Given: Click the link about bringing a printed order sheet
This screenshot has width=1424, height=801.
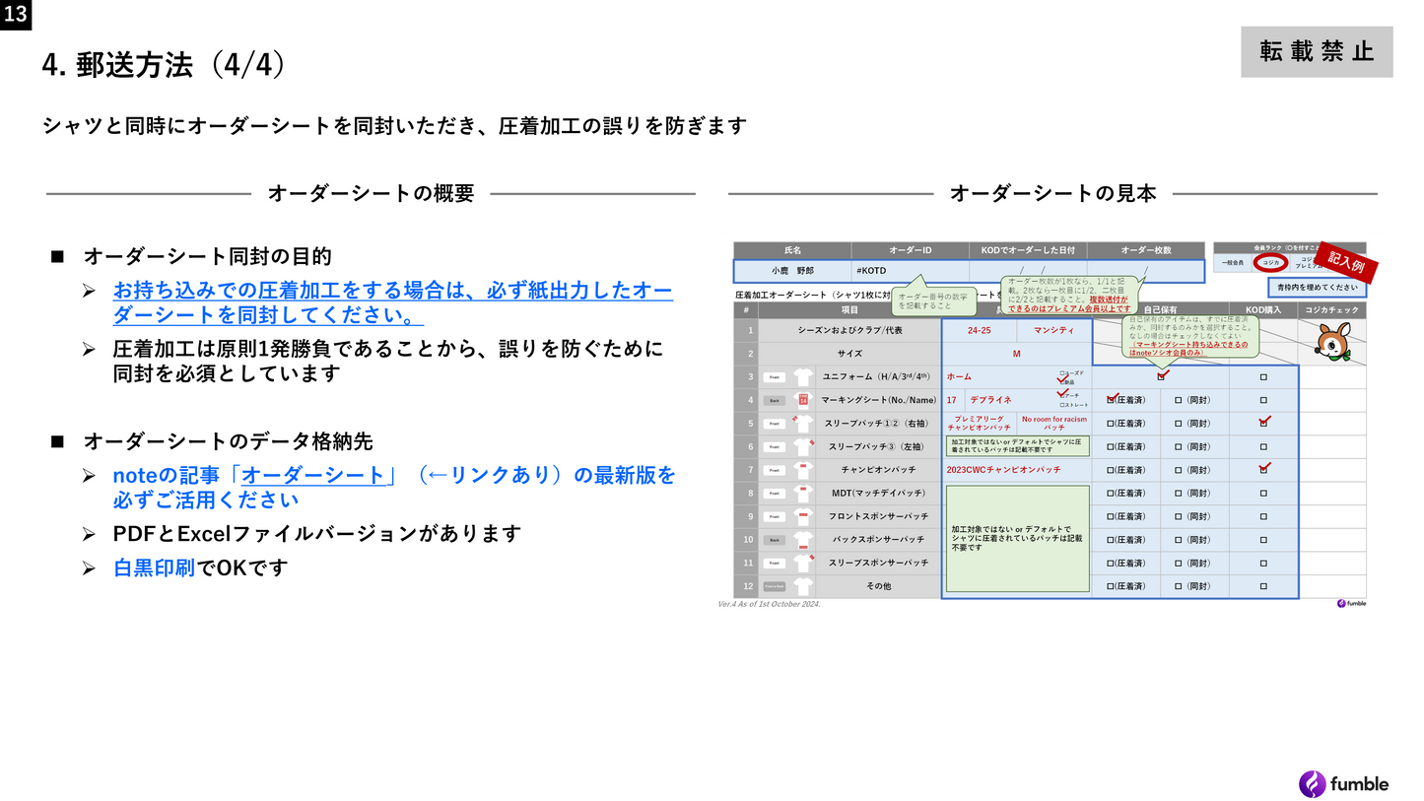Looking at the screenshot, I should point(392,302).
